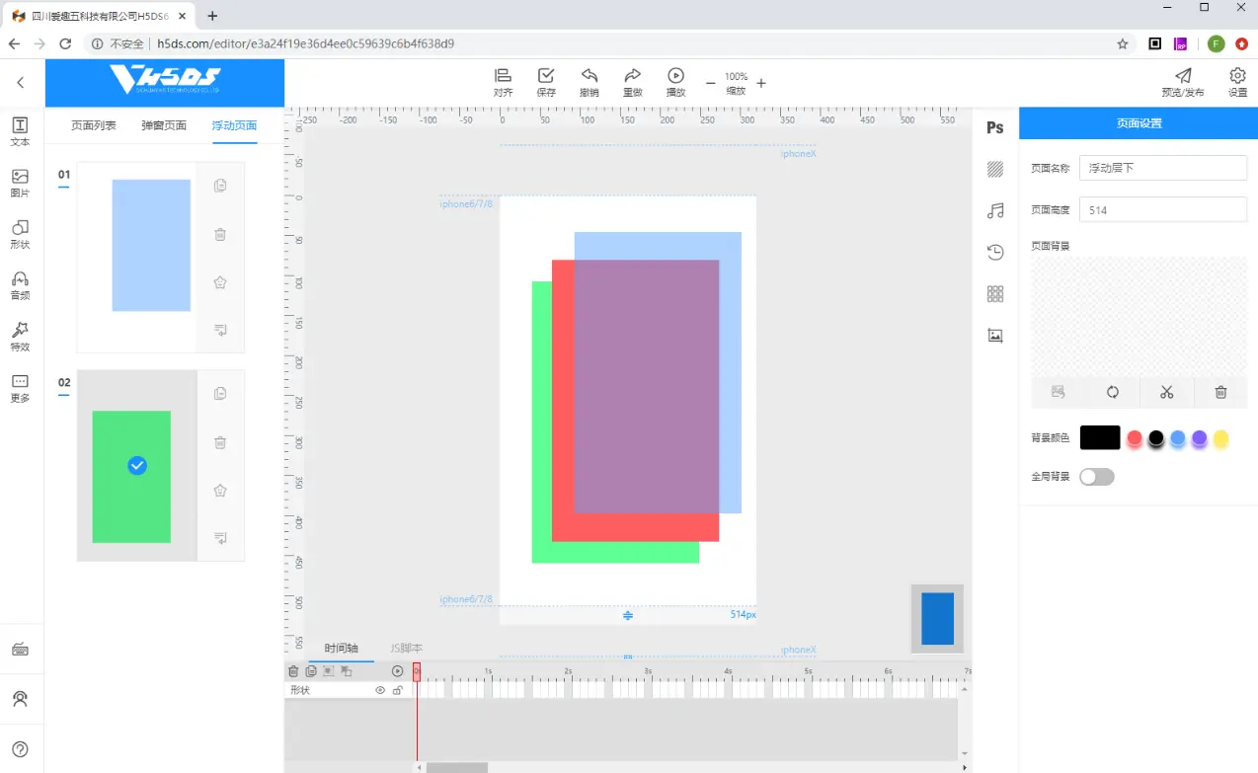The image size is (1258, 773).
Task: Switch to the 页面列表 tab
Action: click(94, 126)
